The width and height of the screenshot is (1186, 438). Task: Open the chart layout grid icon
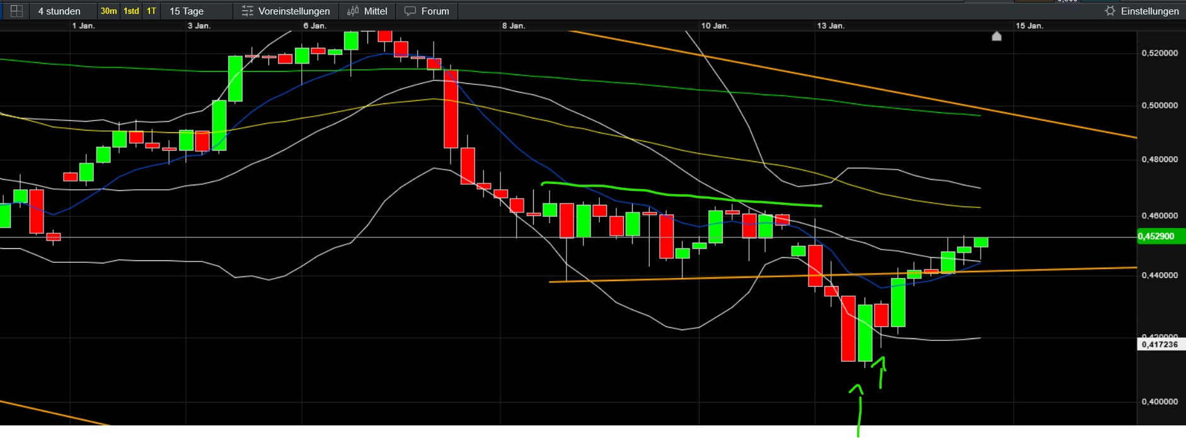click(16, 11)
